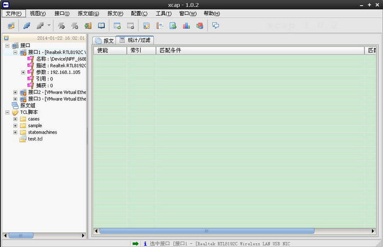Viewport: 383px width, 247px height.
Task: Click the open book toolbar icon
Action: tap(101, 25)
